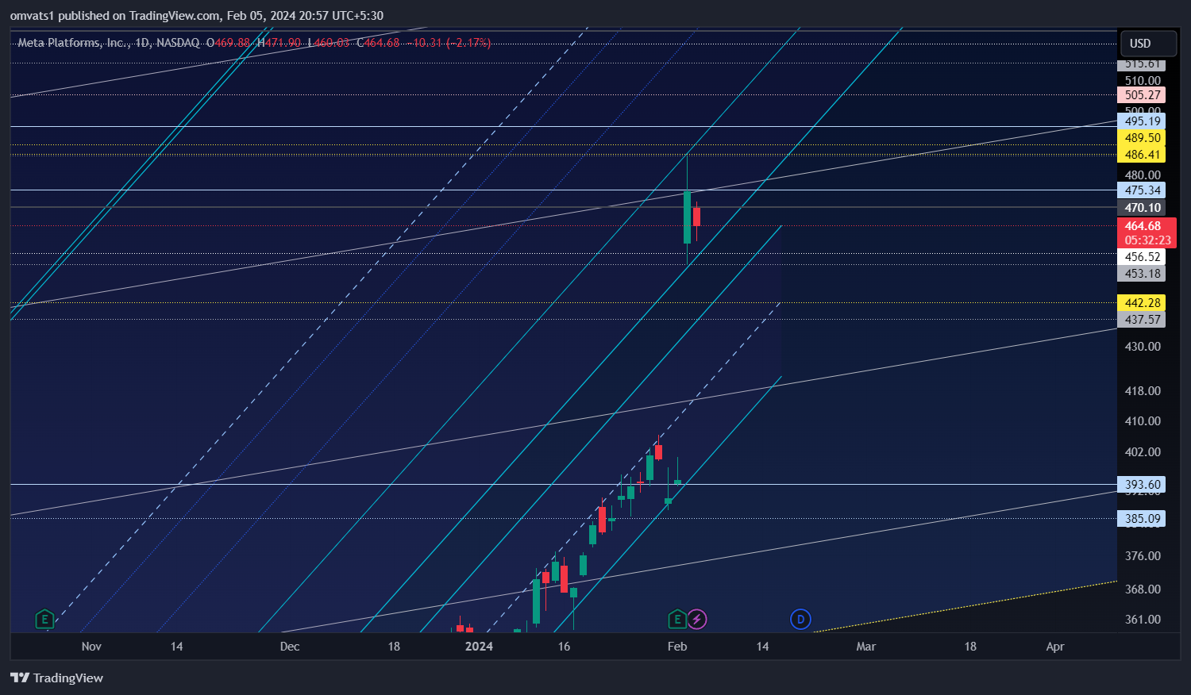
Task: Click the 393.60 price label
Action: click(x=1143, y=485)
